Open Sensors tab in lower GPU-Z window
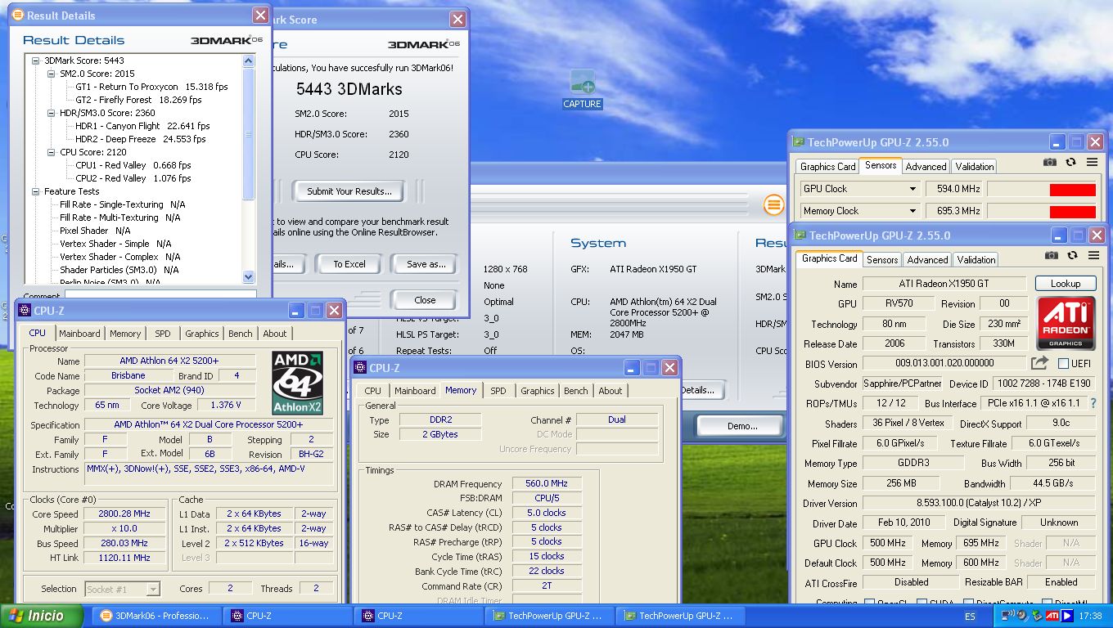 click(x=882, y=259)
